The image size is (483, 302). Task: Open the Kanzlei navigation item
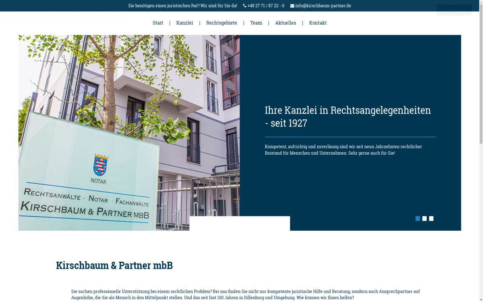click(x=184, y=23)
